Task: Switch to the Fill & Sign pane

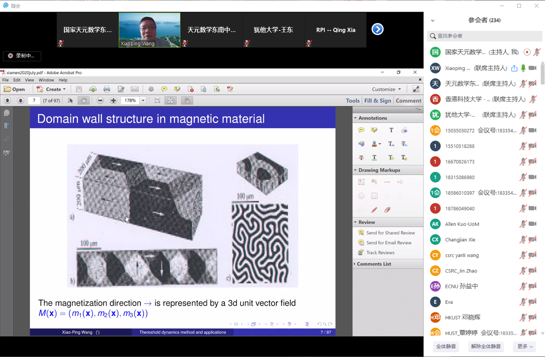Action: 378,101
